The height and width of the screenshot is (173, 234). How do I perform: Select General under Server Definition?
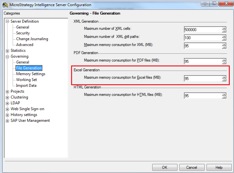coord(23,27)
